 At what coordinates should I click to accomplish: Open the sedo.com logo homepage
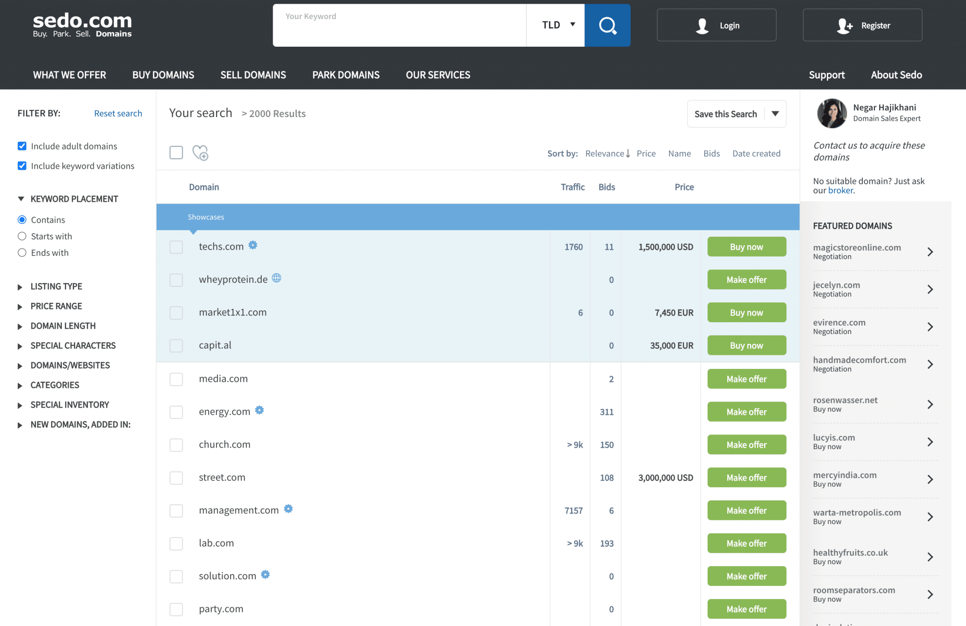[x=82, y=25]
